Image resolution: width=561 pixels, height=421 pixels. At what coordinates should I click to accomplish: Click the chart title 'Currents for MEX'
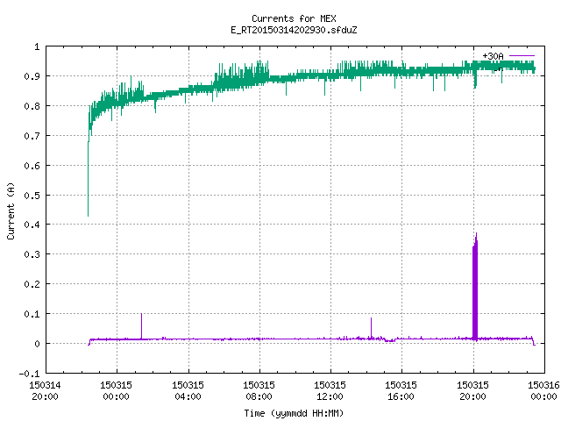click(x=294, y=18)
